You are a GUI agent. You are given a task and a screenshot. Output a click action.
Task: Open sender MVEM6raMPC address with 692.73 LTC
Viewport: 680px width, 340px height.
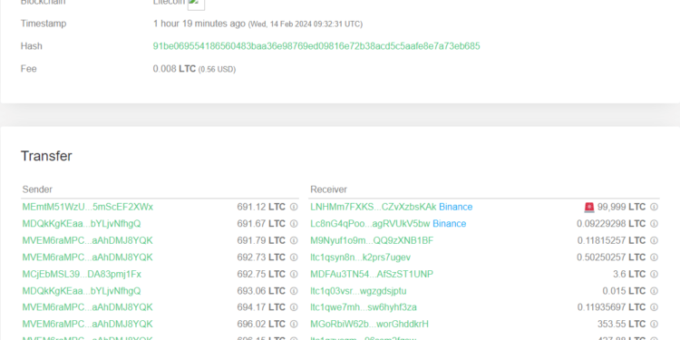88,257
